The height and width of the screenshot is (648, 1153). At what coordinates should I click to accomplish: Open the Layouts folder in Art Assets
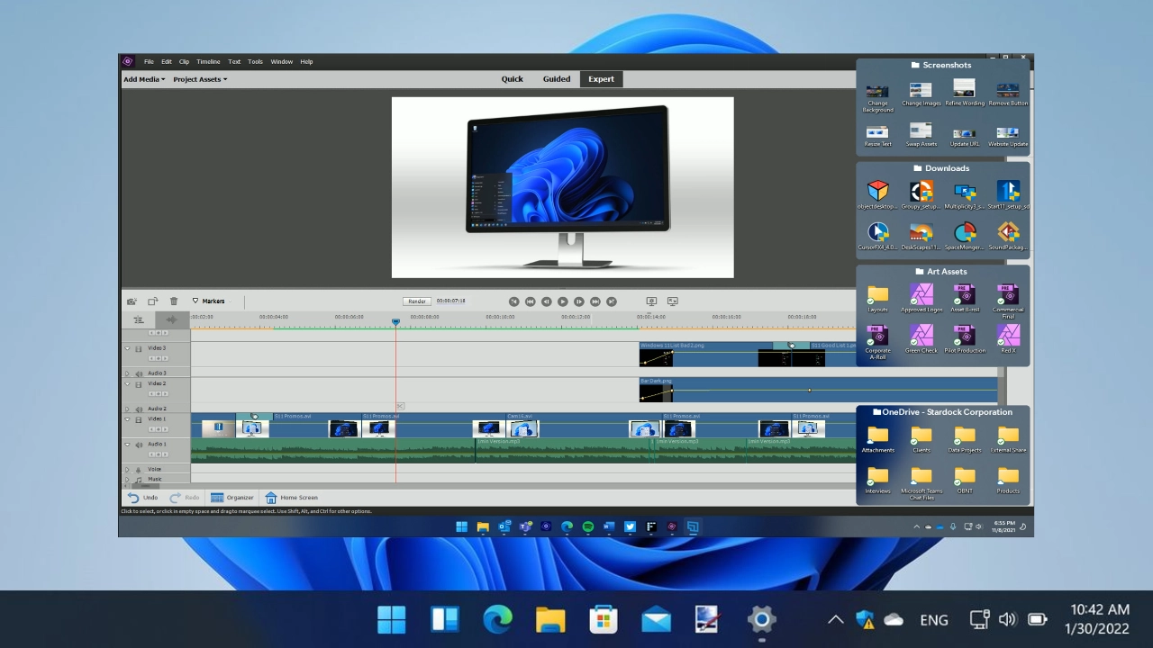tap(877, 298)
